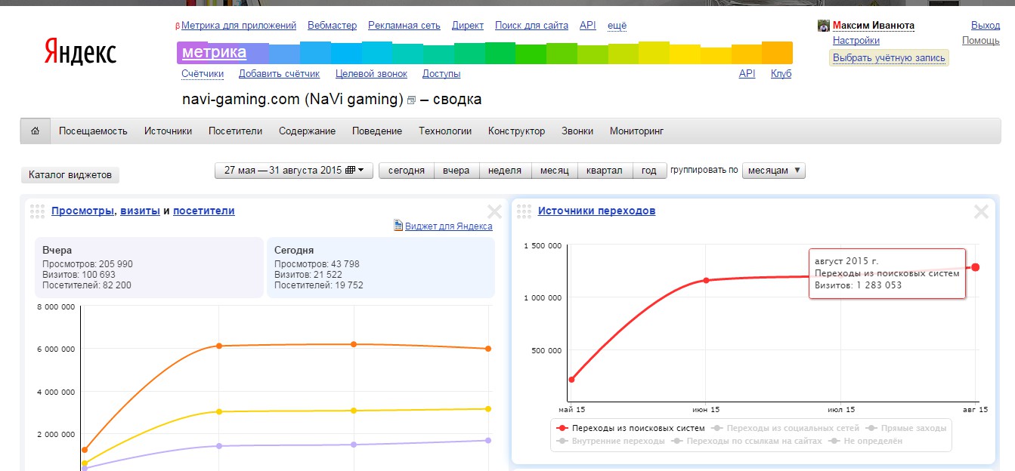This screenshot has width=1015, height=471.
Task: Toggle Прямые заходы legend series
Action: (x=906, y=428)
